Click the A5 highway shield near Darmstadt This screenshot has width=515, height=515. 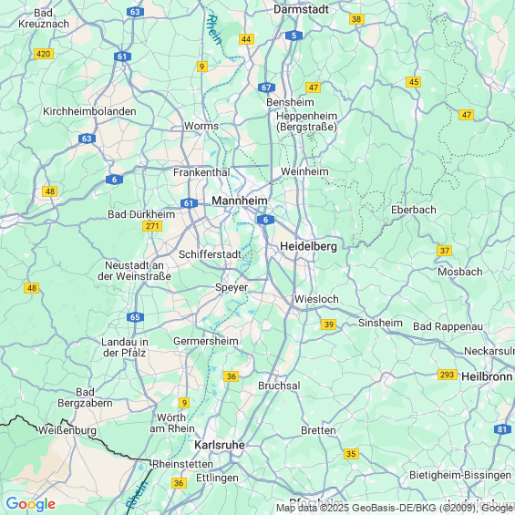(x=294, y=36)
